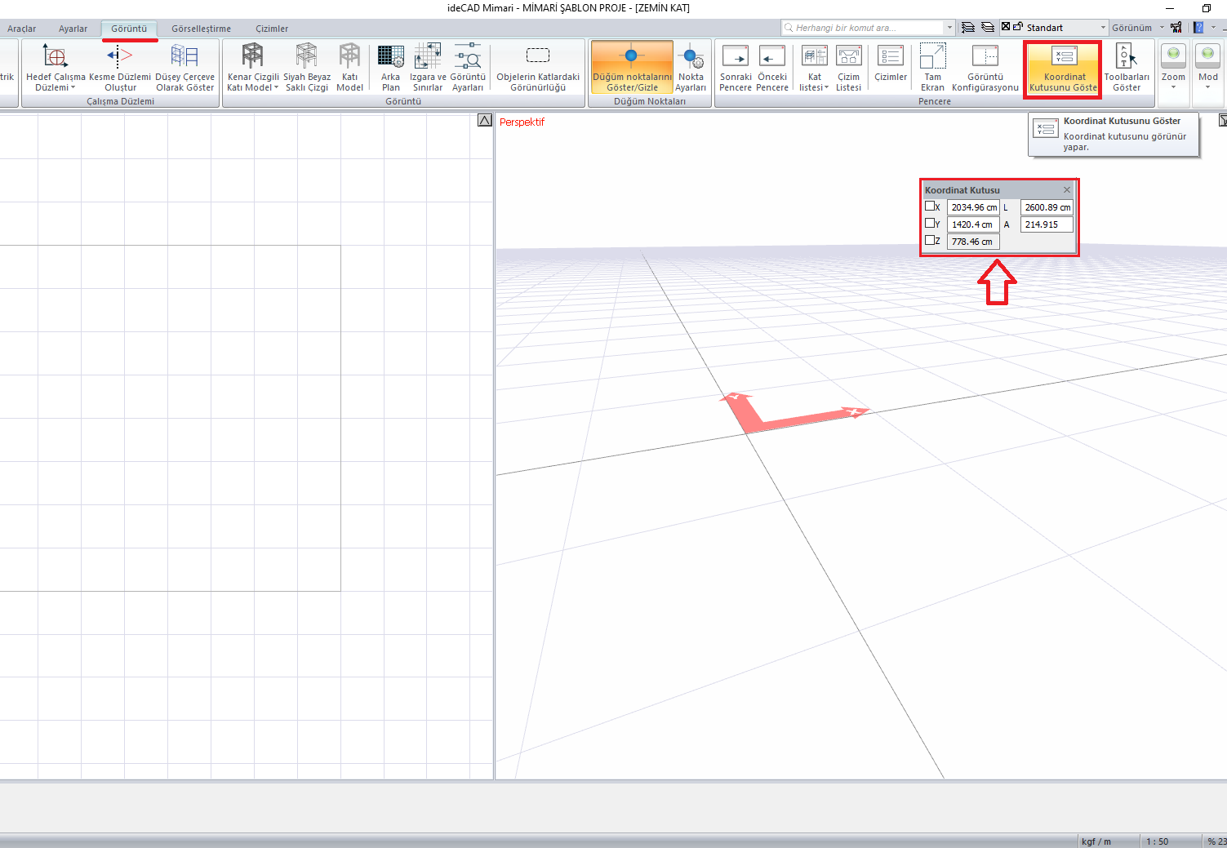Toggle the Arka Plan icon
This screenshot has width=1227, height=848.
390,57
